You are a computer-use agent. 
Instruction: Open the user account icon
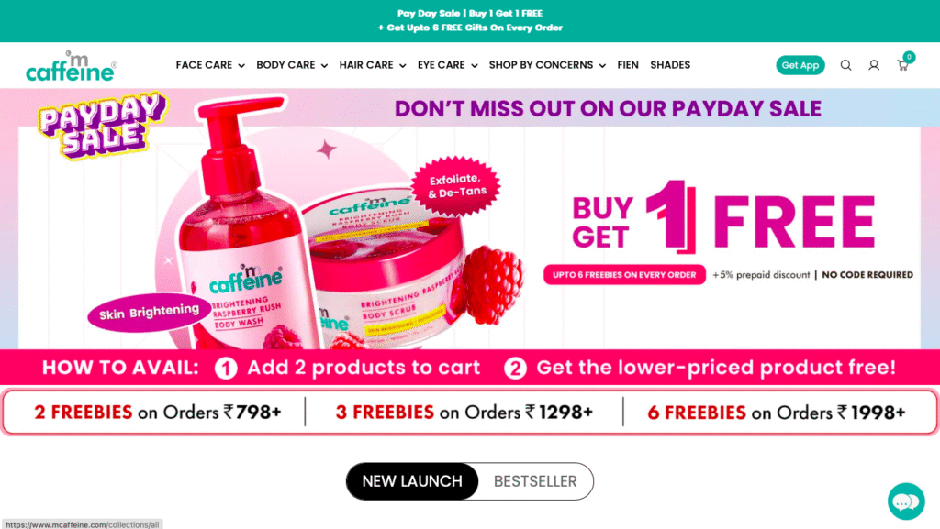[874, 65]
